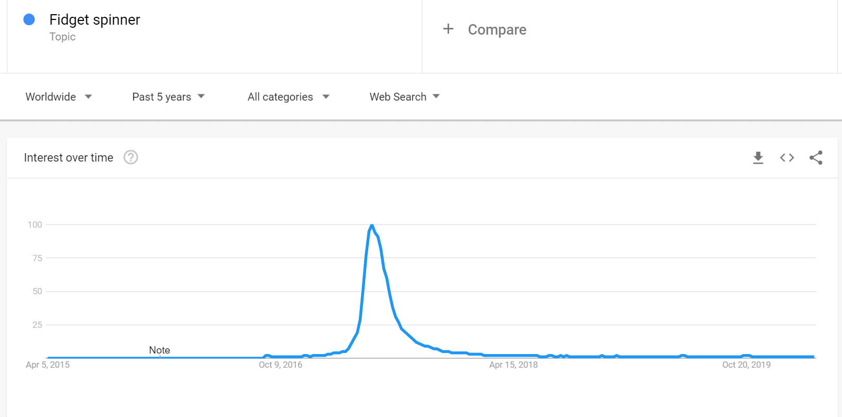Open the All categories dropdown
Image resolution: width=842 pixels, height=417 pixels.
(280, 97)
